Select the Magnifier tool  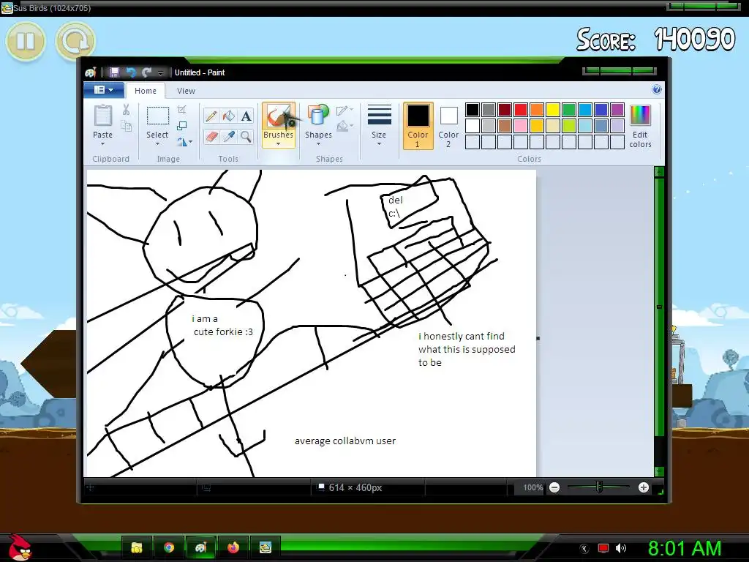246,137
